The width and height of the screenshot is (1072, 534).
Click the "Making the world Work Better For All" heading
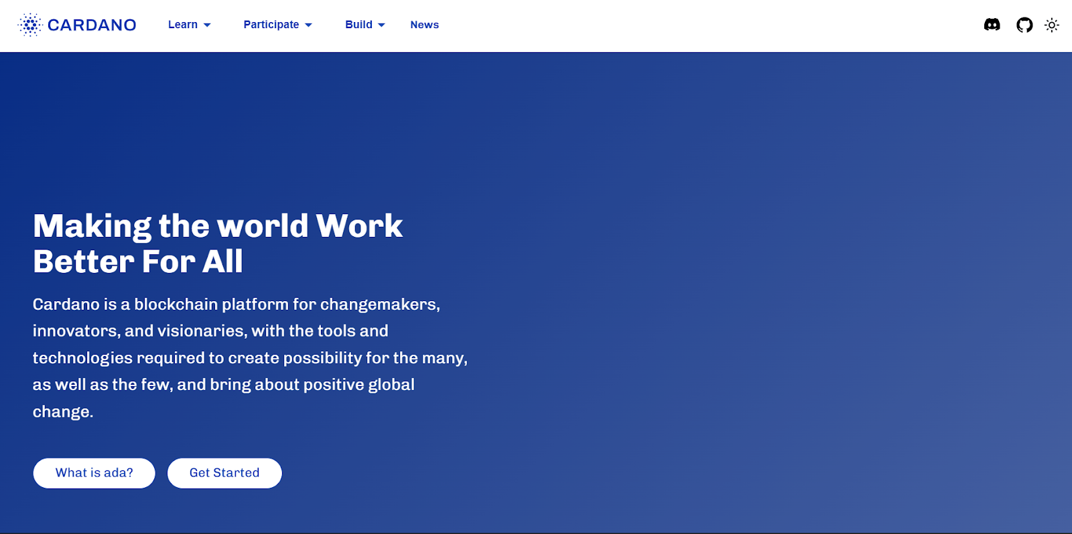218,244
